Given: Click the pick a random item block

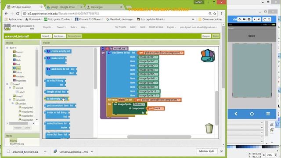Looking at the screenshot, I should (x=61, y=105).
